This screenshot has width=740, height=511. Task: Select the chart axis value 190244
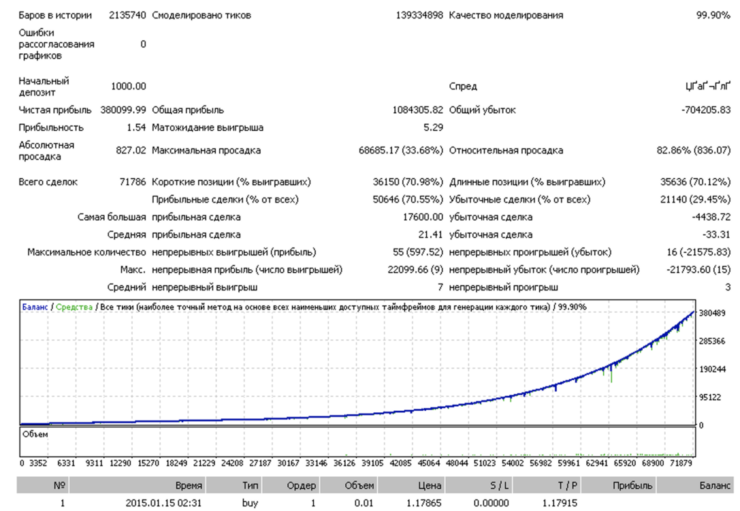click(x=711, y=369)
